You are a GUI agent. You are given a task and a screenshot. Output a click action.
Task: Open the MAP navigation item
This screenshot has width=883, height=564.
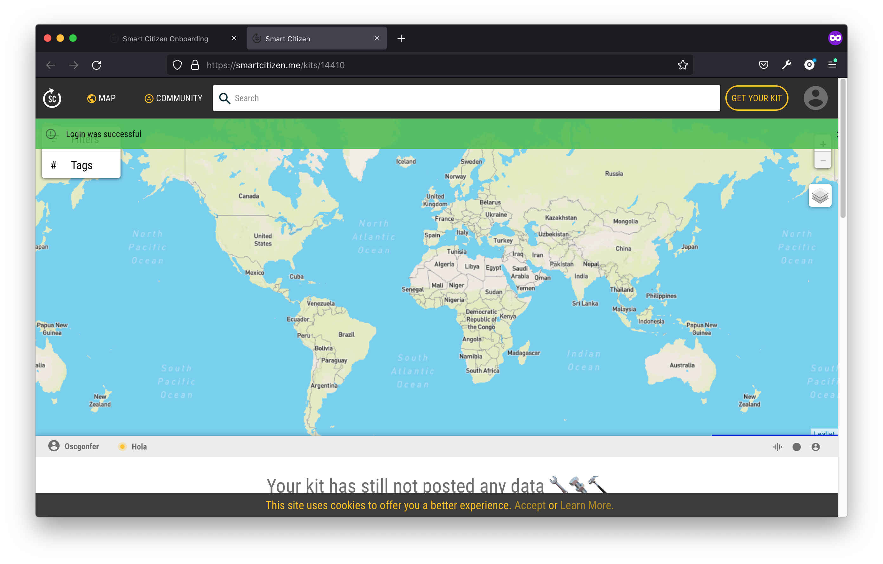(x=101, y=98)
